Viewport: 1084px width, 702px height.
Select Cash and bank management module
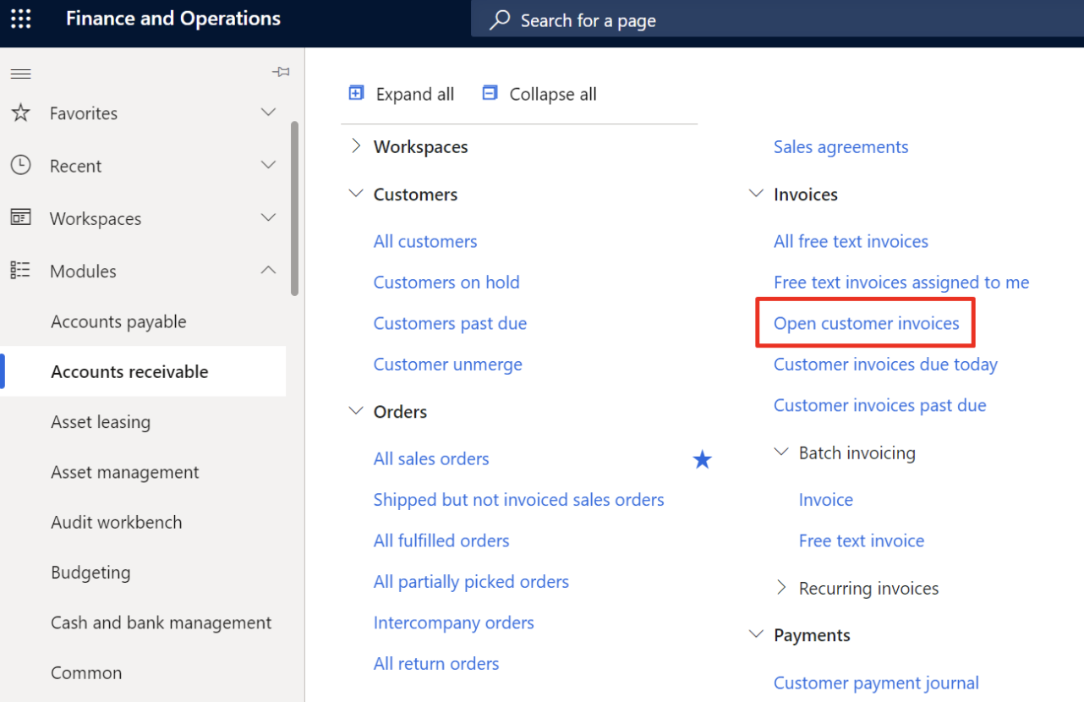(161, 622)
